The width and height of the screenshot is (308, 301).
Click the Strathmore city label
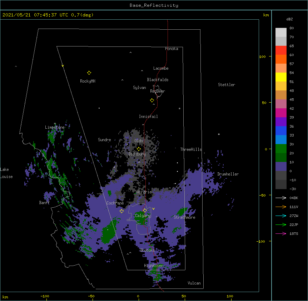pos(184,217)
